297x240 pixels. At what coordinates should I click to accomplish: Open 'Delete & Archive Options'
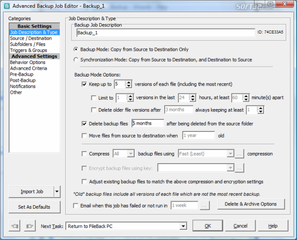pyautogui.click(x=251, y=204)
